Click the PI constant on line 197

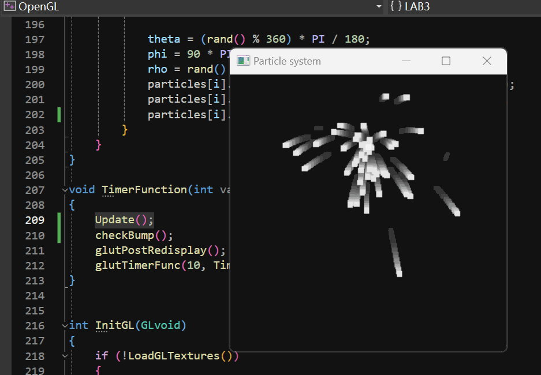pos(318,39)
